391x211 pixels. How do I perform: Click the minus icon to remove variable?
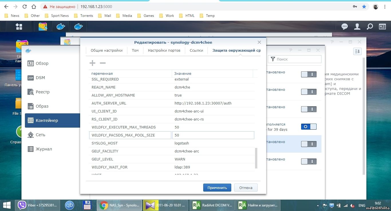coord(102,63)
